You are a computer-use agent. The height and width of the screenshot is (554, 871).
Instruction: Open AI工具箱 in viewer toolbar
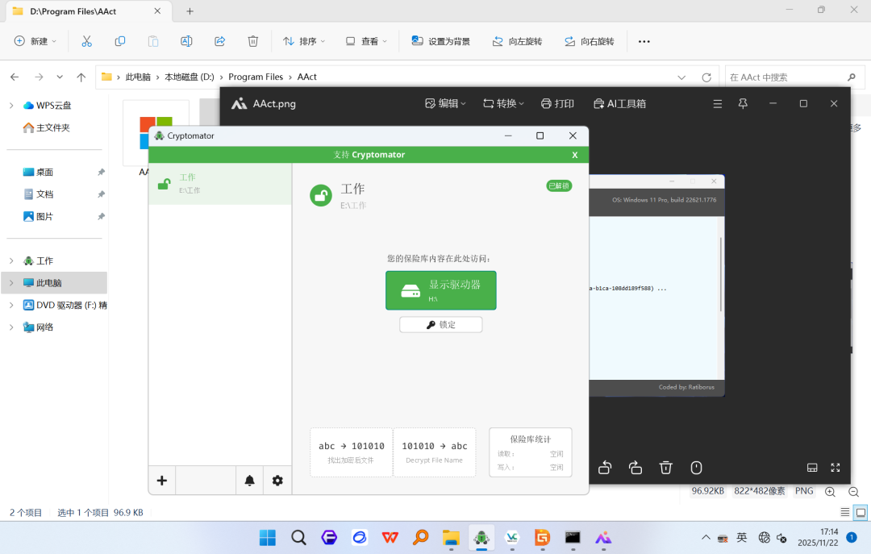pyautogui.click(x=619, y=103)
